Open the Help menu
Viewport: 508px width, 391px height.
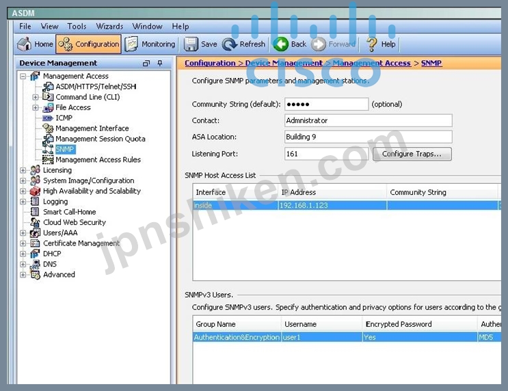(x=181, y=26)
